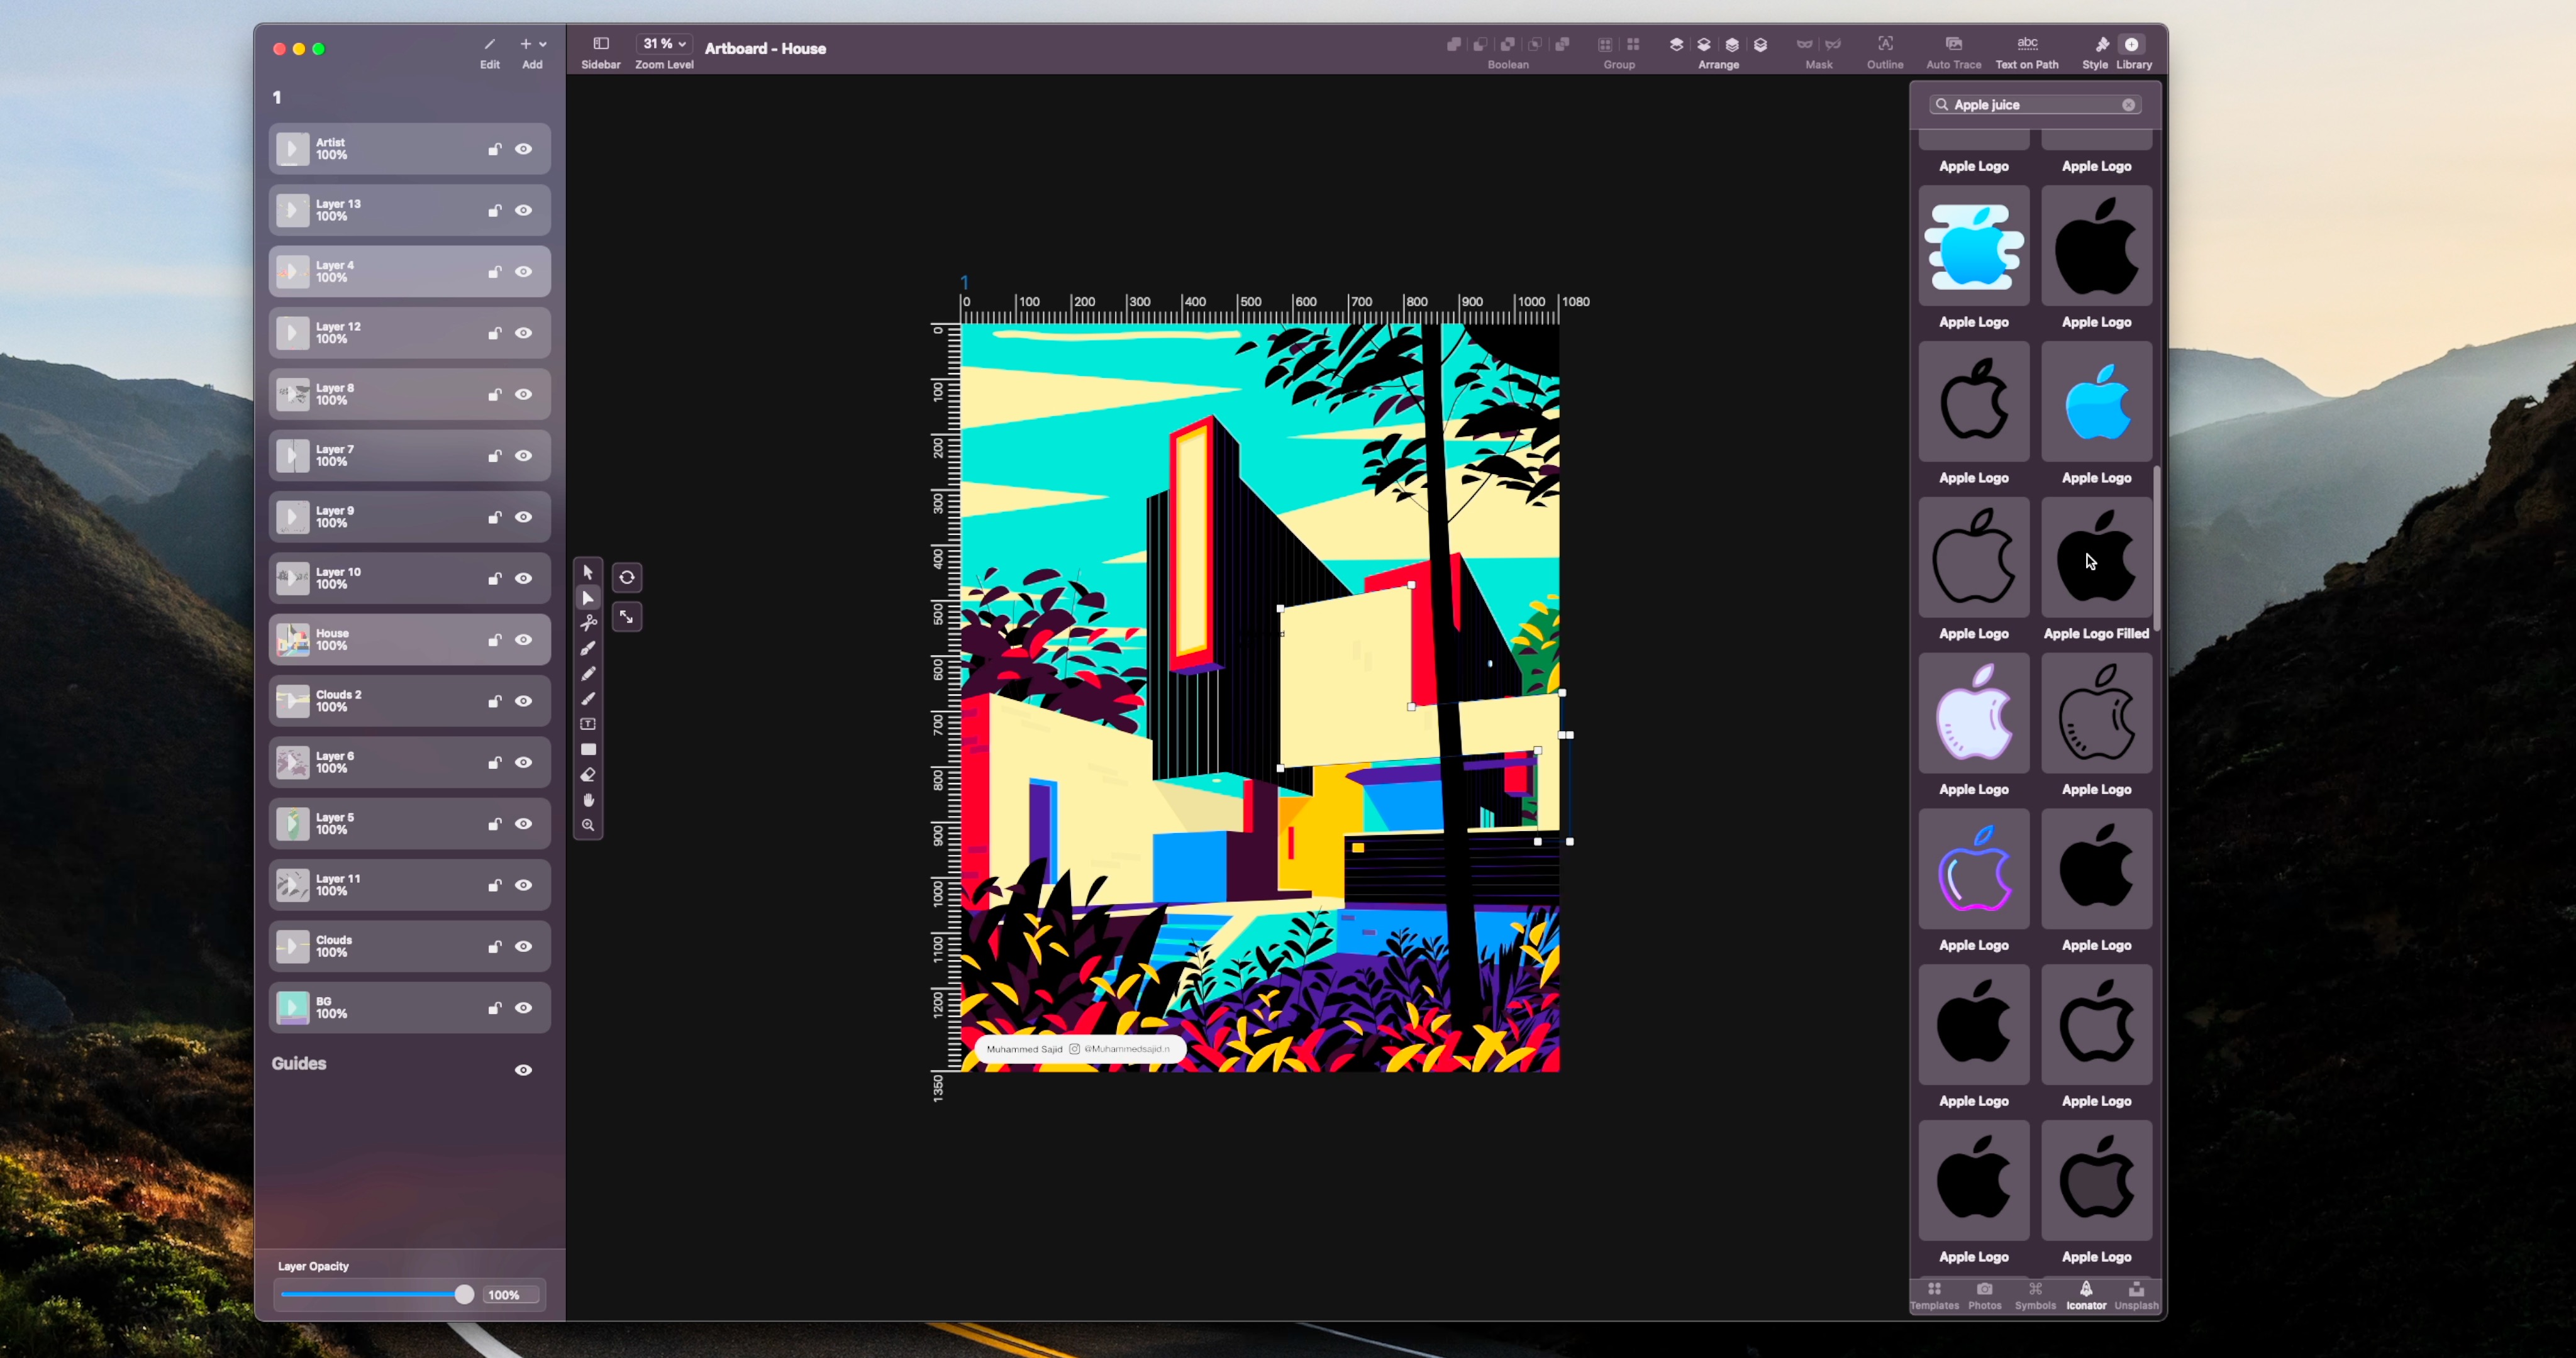Expand the Layer 12 layer
The image size is (2576, 1358).
click(x=291, y=333)
